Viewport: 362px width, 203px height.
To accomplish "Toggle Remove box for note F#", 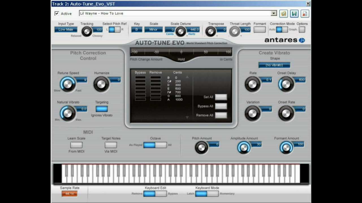I will tap(156, 92).
